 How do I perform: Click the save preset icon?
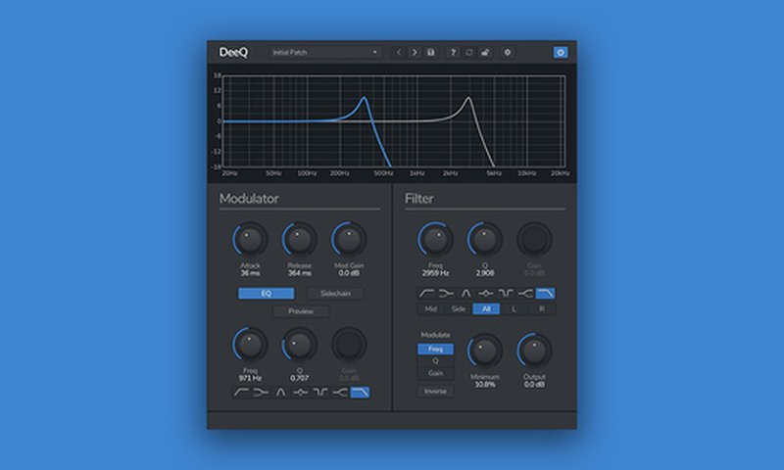(430, 52)
